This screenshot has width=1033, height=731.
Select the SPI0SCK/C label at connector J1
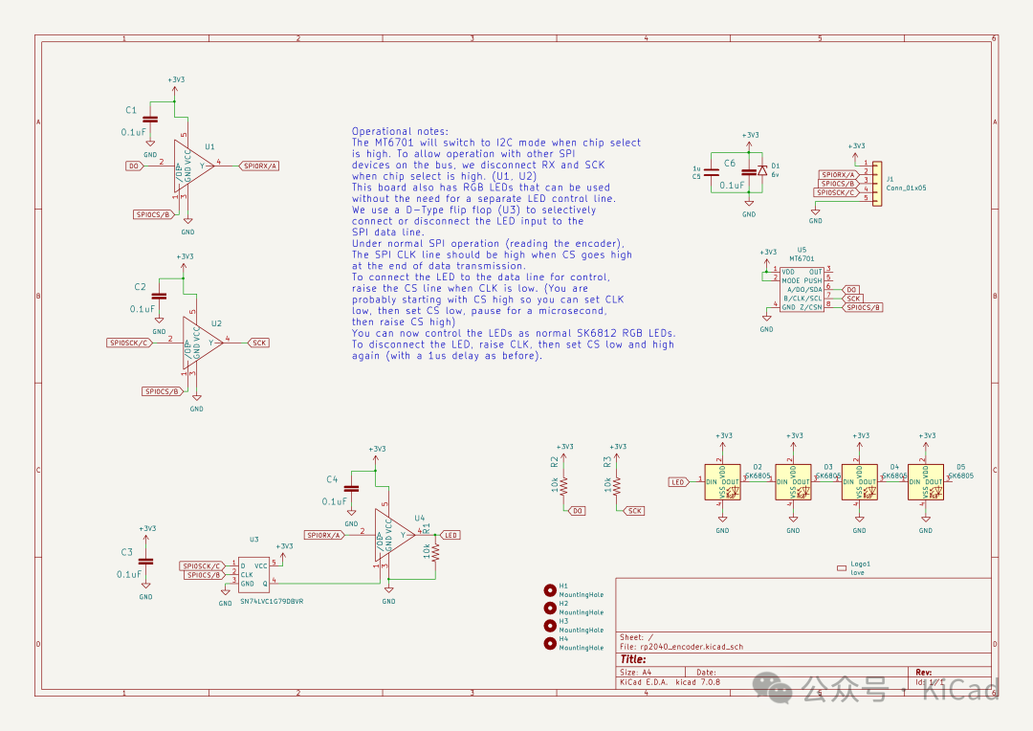coord(837,192)
